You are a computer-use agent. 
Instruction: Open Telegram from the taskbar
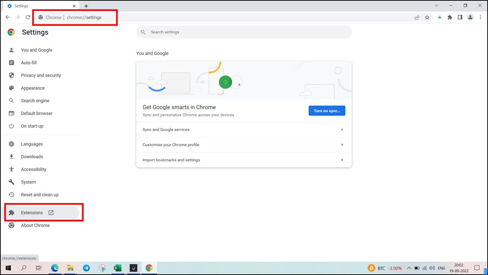(x=86, y=268)
